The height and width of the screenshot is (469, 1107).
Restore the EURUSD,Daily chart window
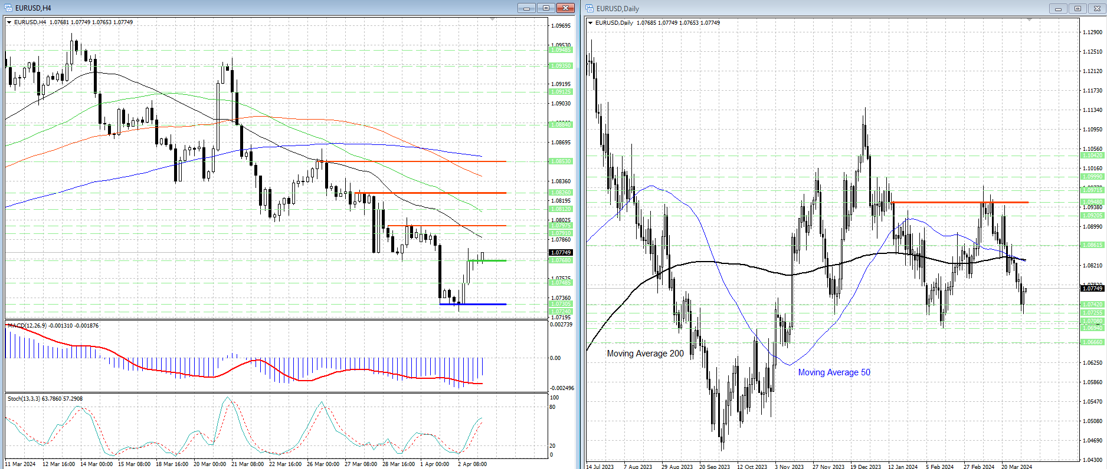(1077, 8)
